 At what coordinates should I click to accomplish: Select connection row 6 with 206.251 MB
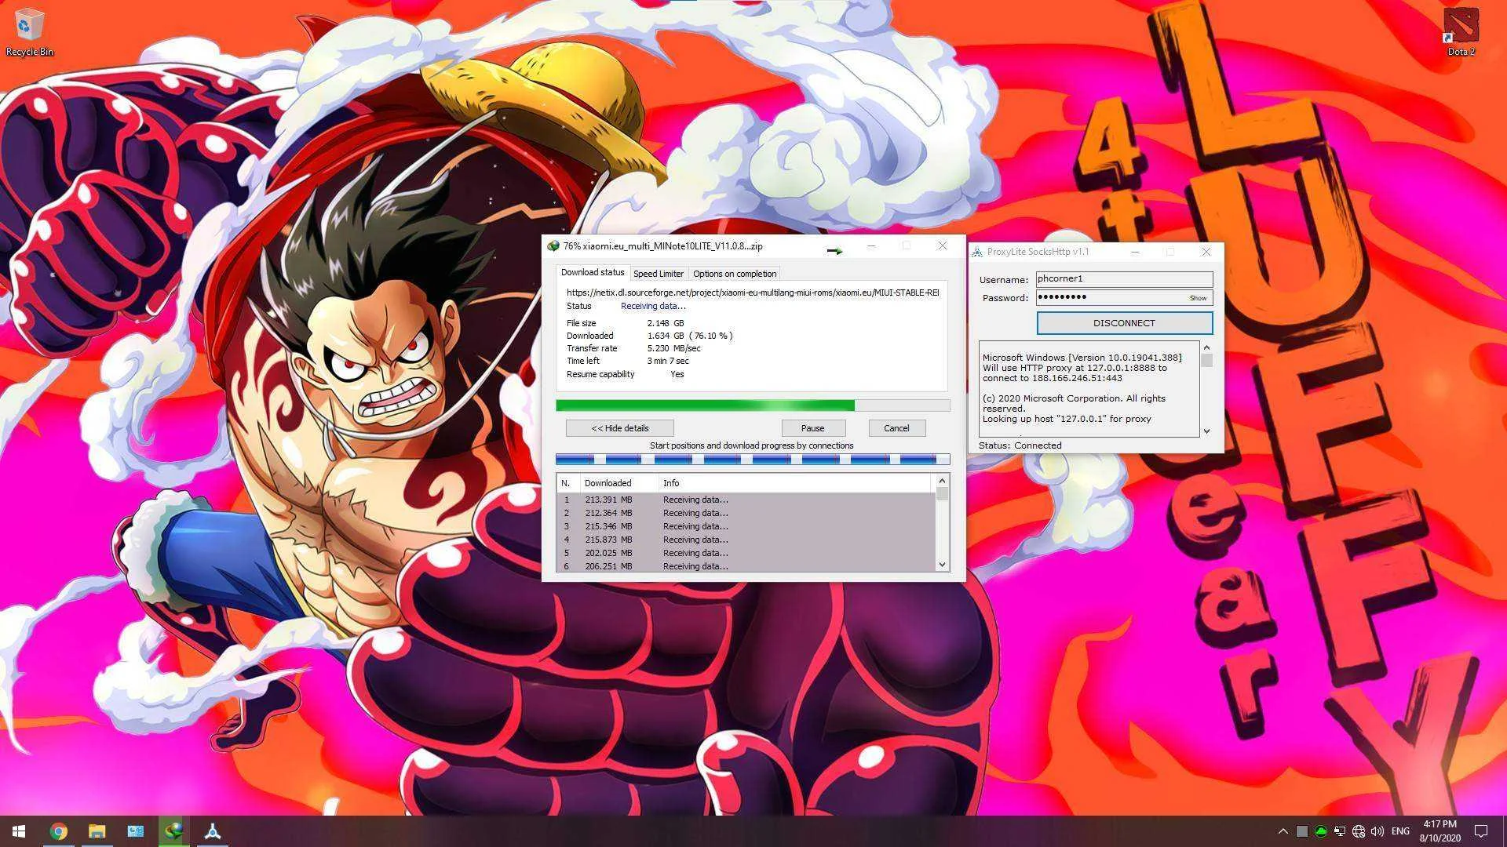tap(746, 565)
